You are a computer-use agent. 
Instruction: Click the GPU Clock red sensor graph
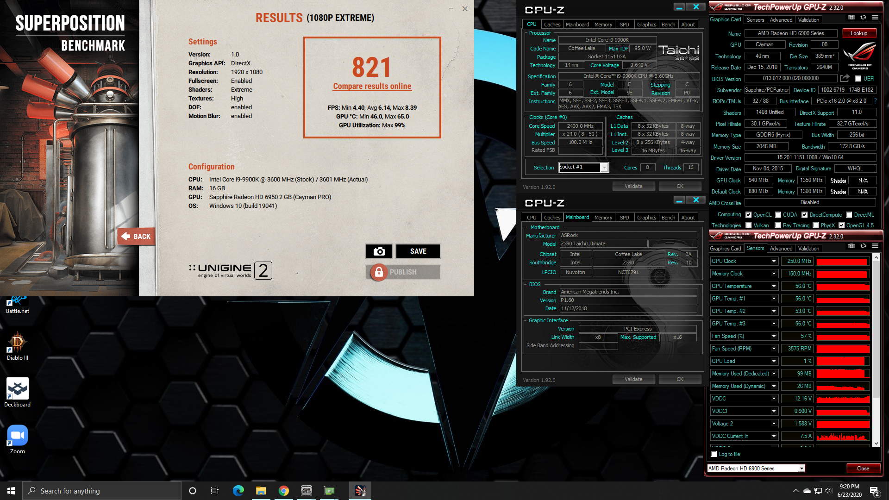pyautogui.click(x=843, y=262)
